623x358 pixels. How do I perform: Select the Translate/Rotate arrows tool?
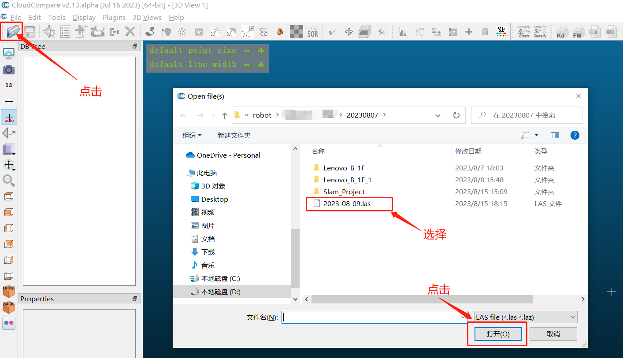(x=349, y=32)
